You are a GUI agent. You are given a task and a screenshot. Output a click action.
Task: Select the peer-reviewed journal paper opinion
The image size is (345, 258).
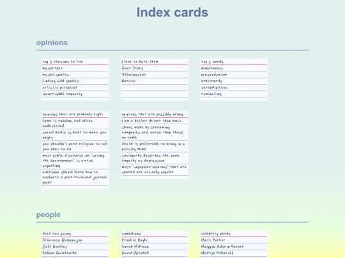tap(75, 177)
